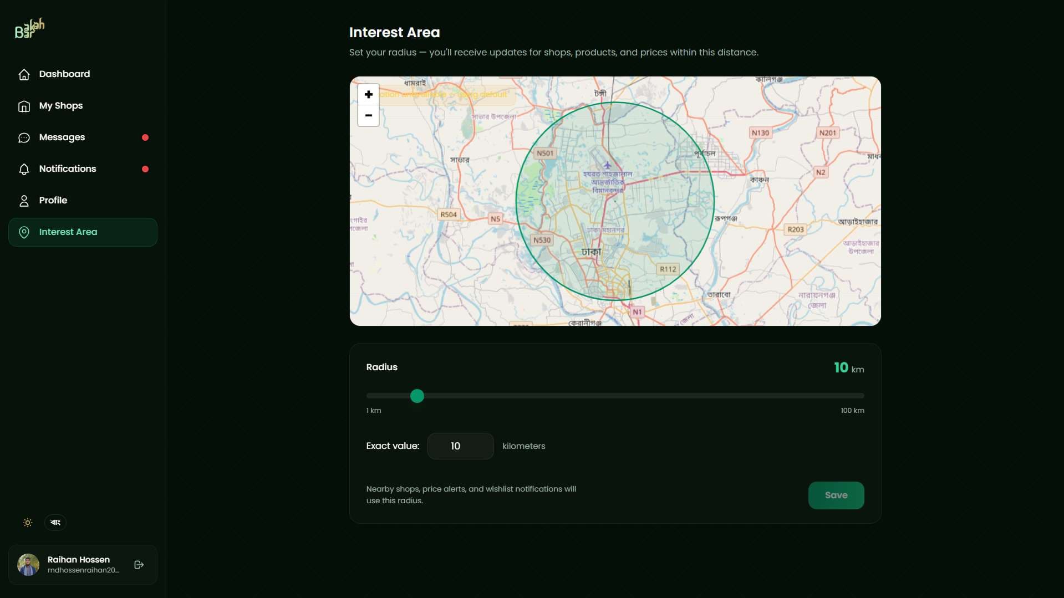Zoom in on the map
Image resolution: width=1064 pixels, height=598 pixels.
pos(368,95)
